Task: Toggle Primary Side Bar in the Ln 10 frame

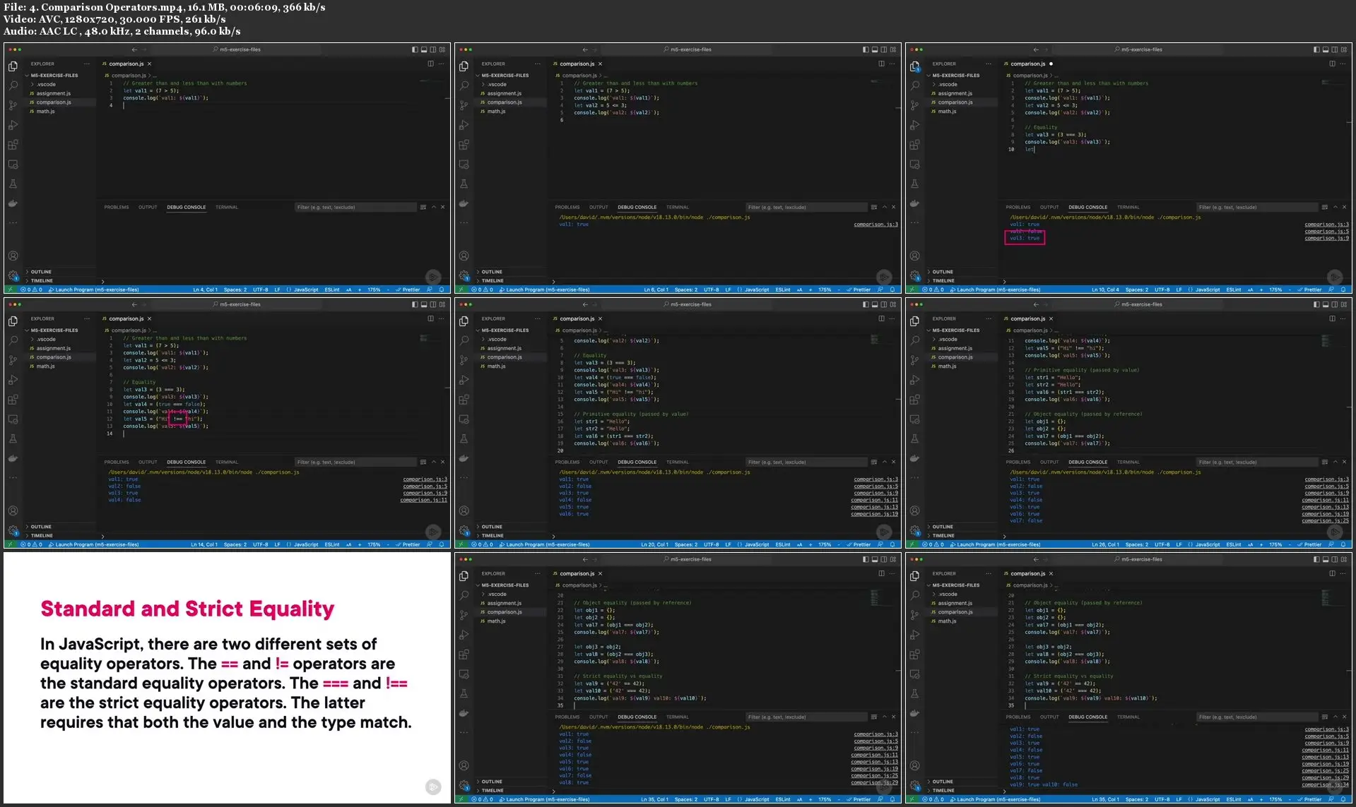Action: (1316, 49)
